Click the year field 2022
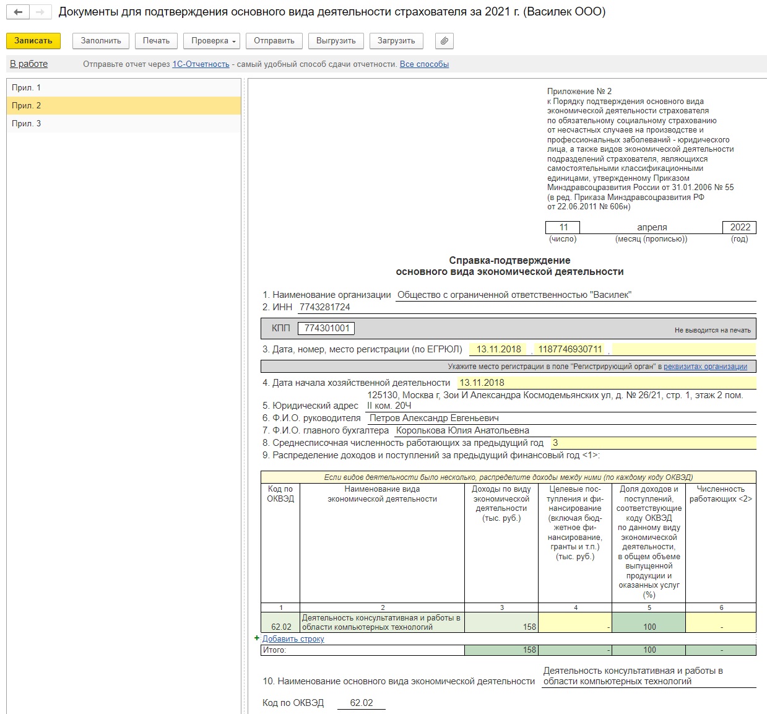Image resolution: width=767 pixels, height=714 pixels. pyautogui.click(x=739, y=227)
